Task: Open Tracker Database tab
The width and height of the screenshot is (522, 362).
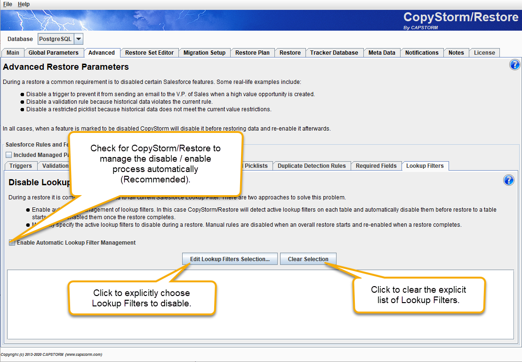Action: pyautogui.click(x=334, y=53)
